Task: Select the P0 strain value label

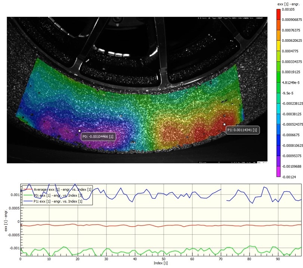Action: pos(98,137)
